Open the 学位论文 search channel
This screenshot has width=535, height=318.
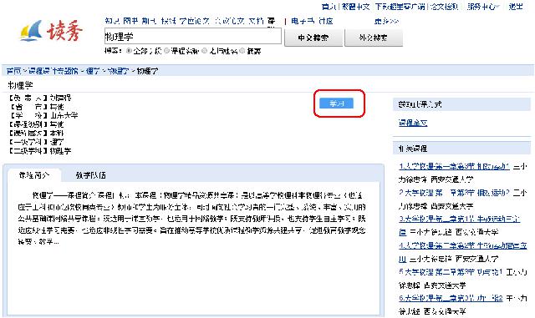(x=195, y=21)
